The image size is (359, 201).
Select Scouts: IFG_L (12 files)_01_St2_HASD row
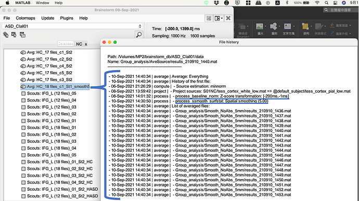[59, 190]
